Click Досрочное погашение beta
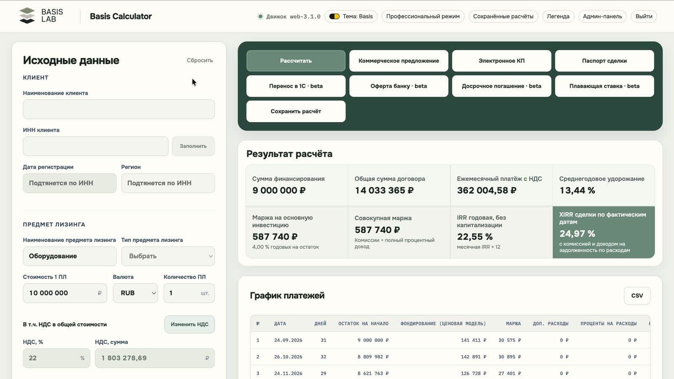The width and height of the screenshot is (674, 379). point(502,86)
